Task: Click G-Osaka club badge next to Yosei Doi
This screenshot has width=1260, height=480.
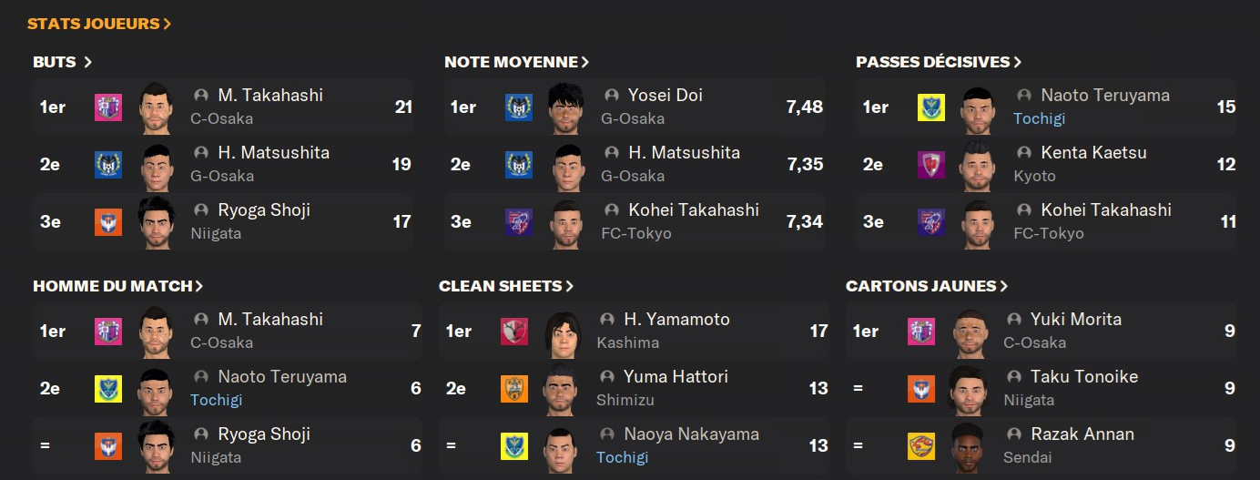Action: coord(519,107)
